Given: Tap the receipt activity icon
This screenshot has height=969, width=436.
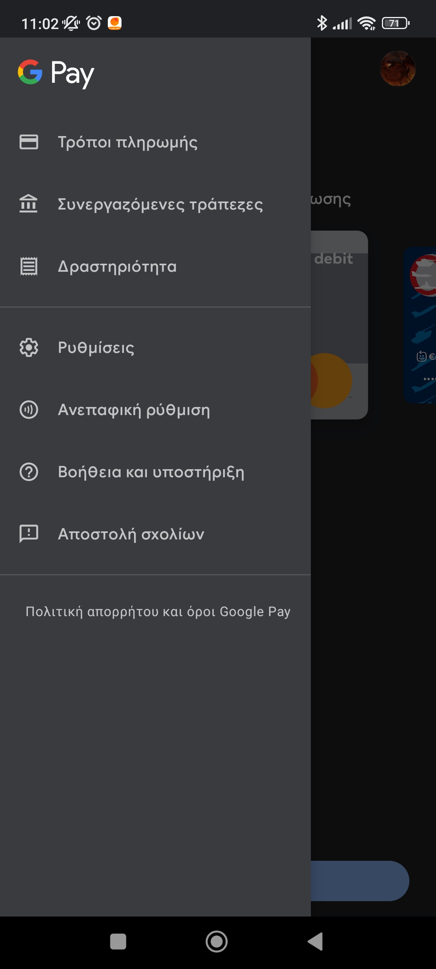Looking at the screenshot, I should (29, 266).
